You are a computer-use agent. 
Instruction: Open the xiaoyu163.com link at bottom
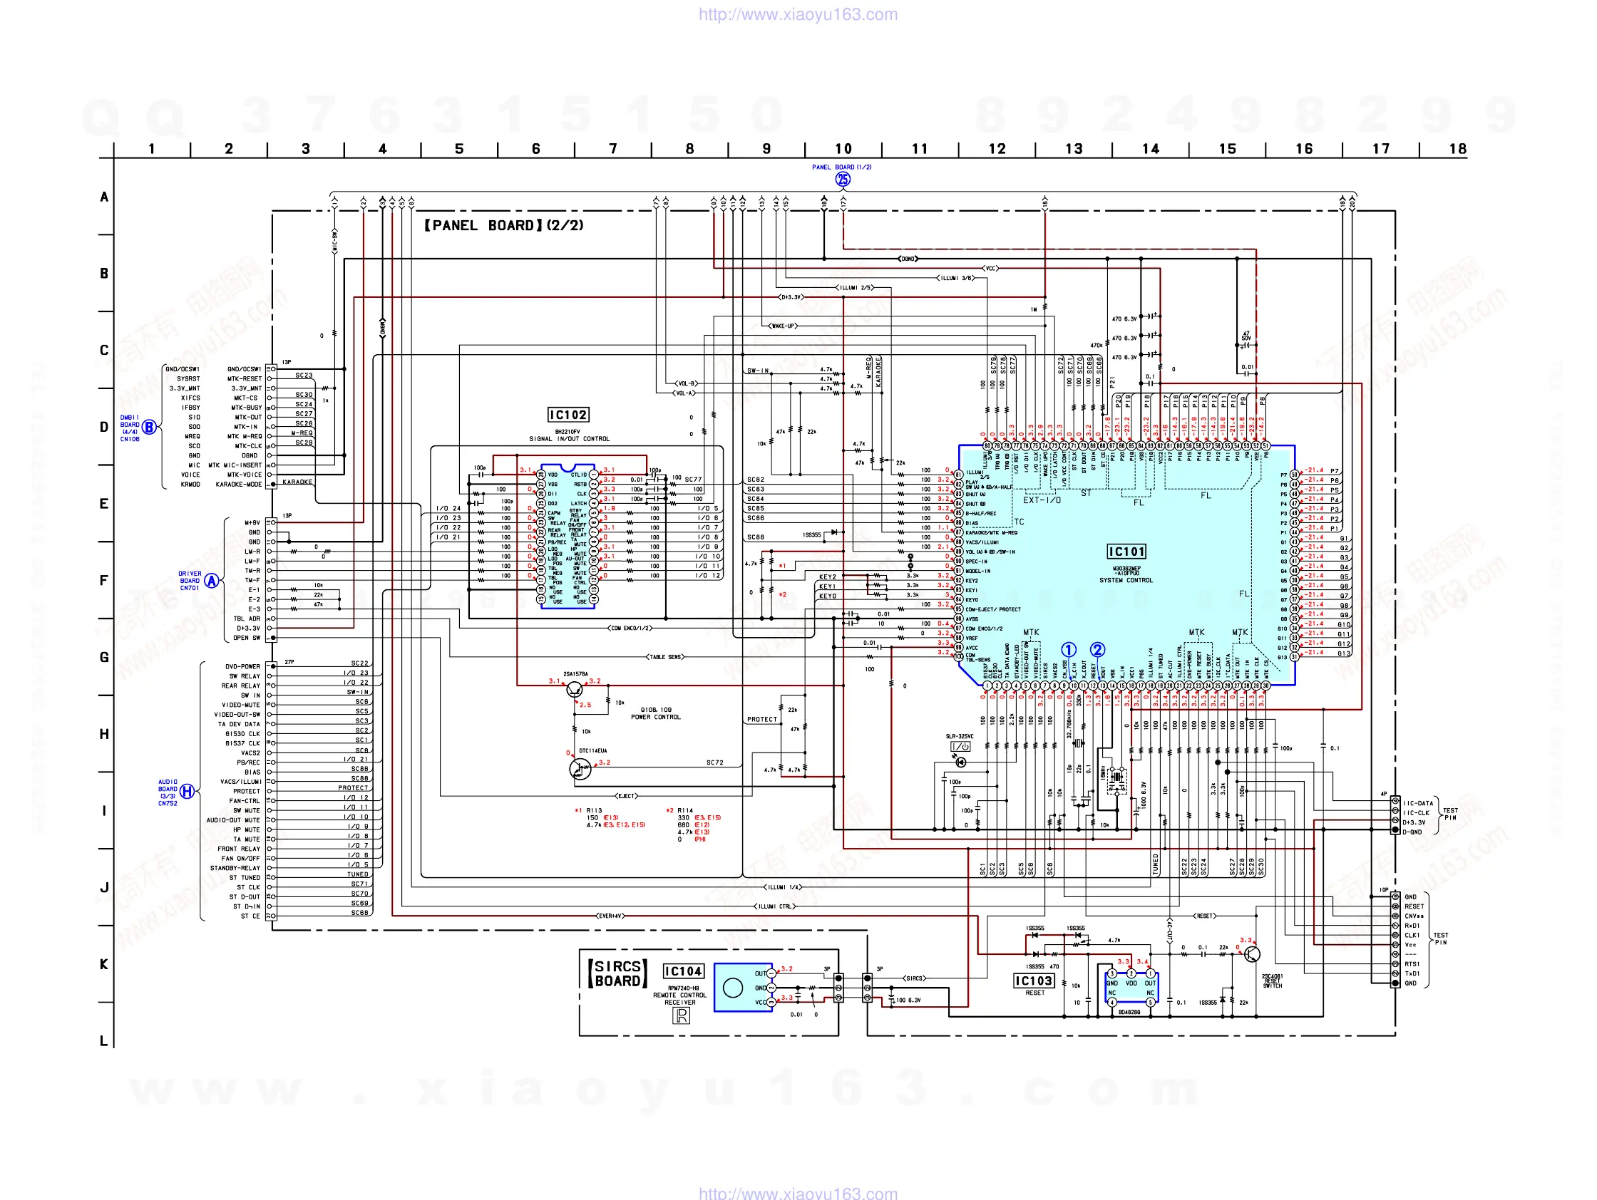click(x=798, y=1192)
